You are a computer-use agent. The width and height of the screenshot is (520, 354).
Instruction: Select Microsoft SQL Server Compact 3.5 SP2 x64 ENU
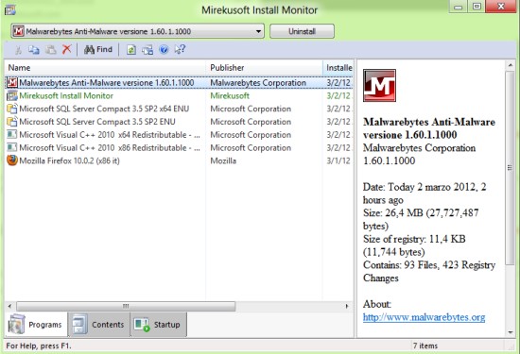pos(179,109)
